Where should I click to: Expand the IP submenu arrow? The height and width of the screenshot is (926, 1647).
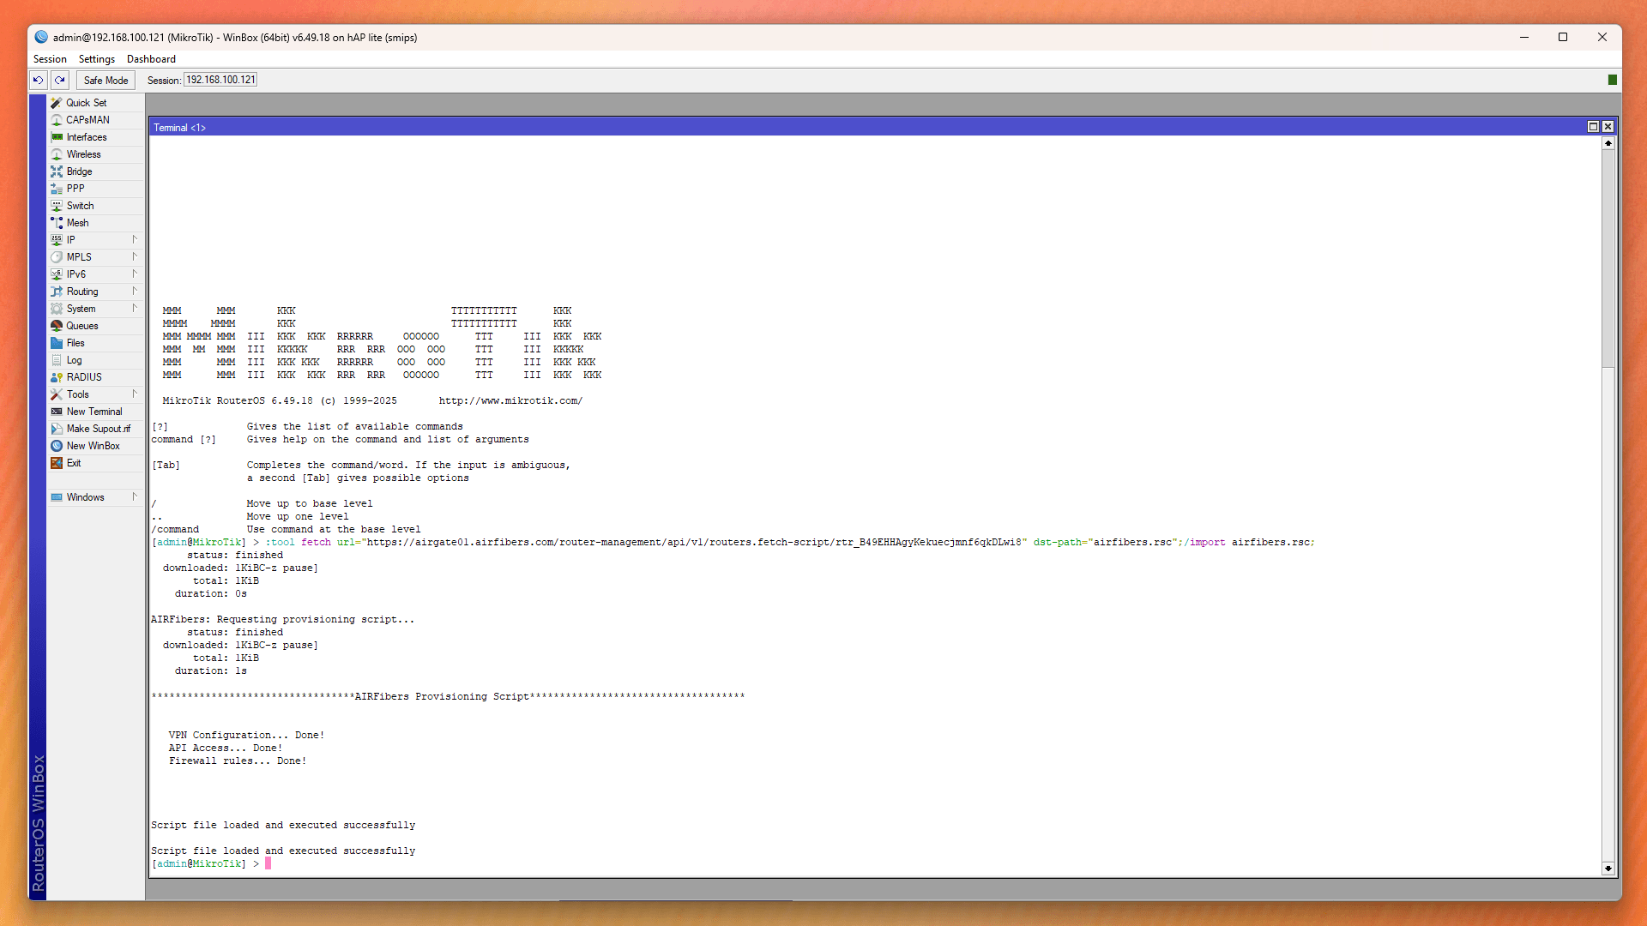point(135,239)
